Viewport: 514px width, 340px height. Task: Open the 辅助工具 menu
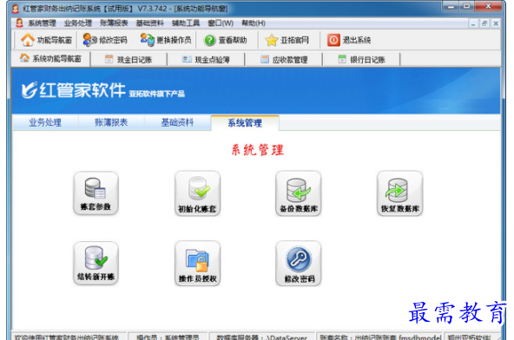tap(186, 23)
